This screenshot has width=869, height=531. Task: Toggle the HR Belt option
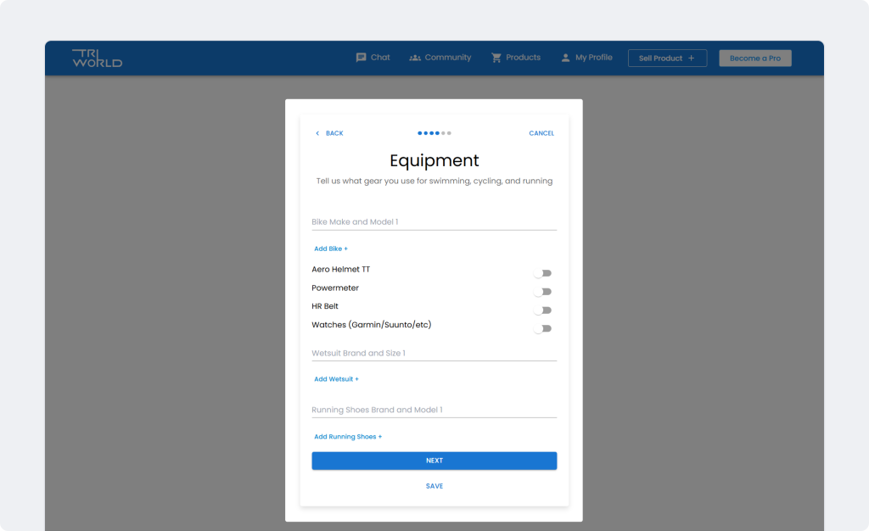pyautogui.click(x=543, y=310)
